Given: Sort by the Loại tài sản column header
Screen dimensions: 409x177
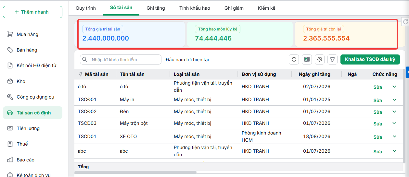Looking at the screenshot, I should 187,74.
